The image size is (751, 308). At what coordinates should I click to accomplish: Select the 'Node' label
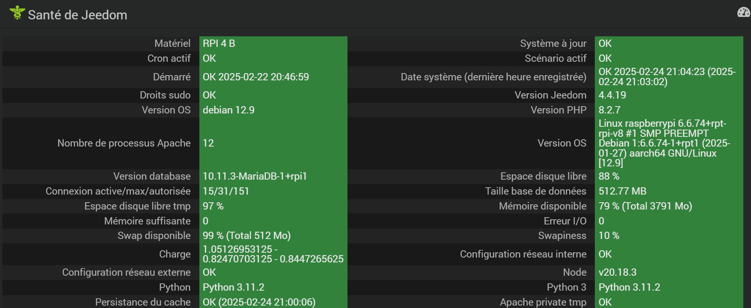tap(575, 272)
